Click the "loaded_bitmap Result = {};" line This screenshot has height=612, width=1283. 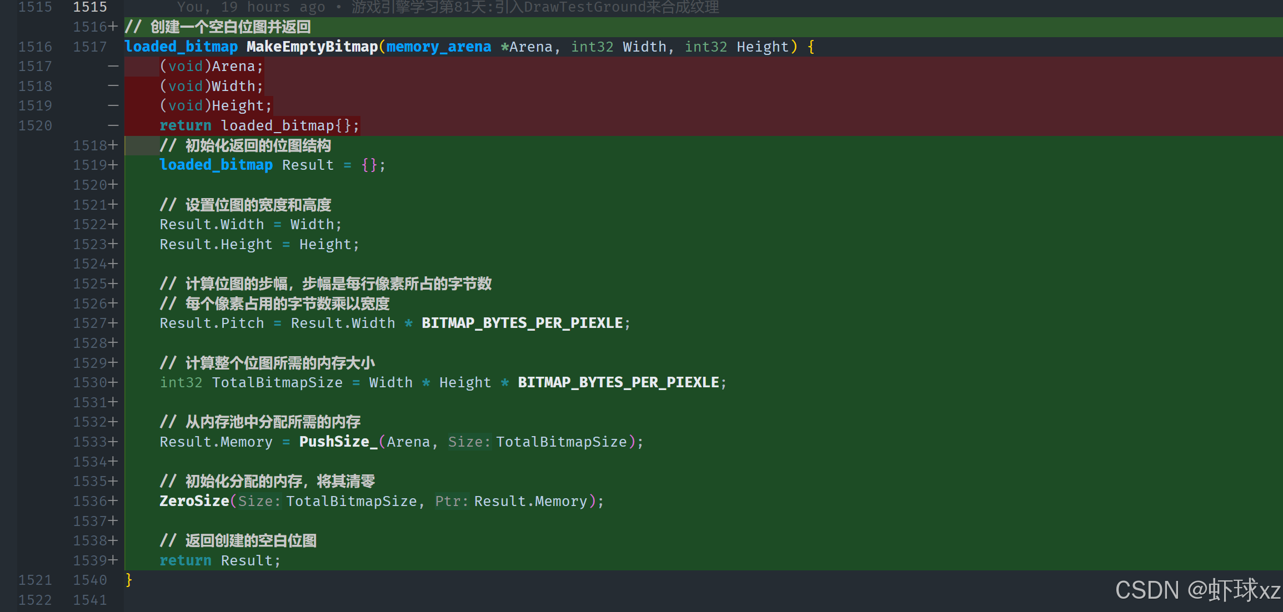272,165
